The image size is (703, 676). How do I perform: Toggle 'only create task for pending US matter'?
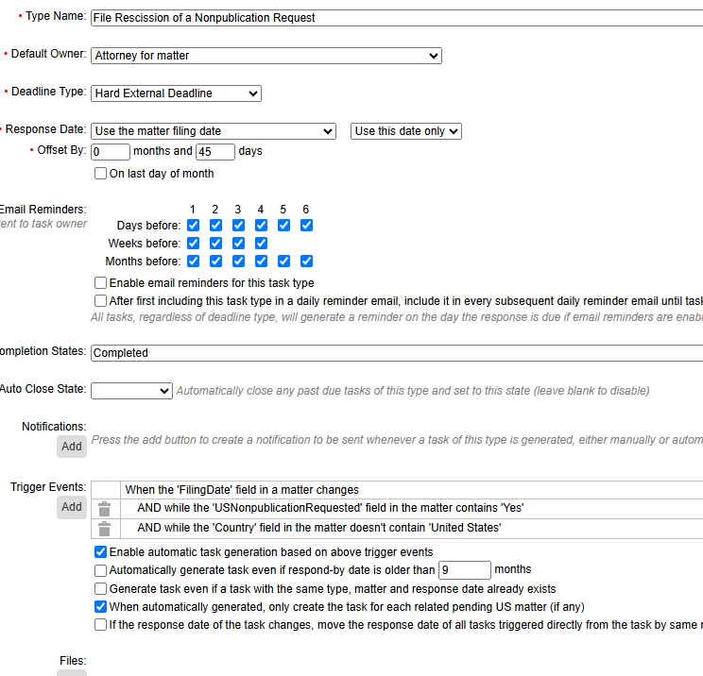pyautogui.click(x=101, y=607)
